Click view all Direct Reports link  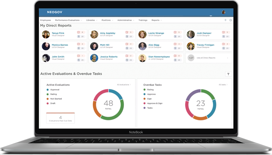point(206,58)
